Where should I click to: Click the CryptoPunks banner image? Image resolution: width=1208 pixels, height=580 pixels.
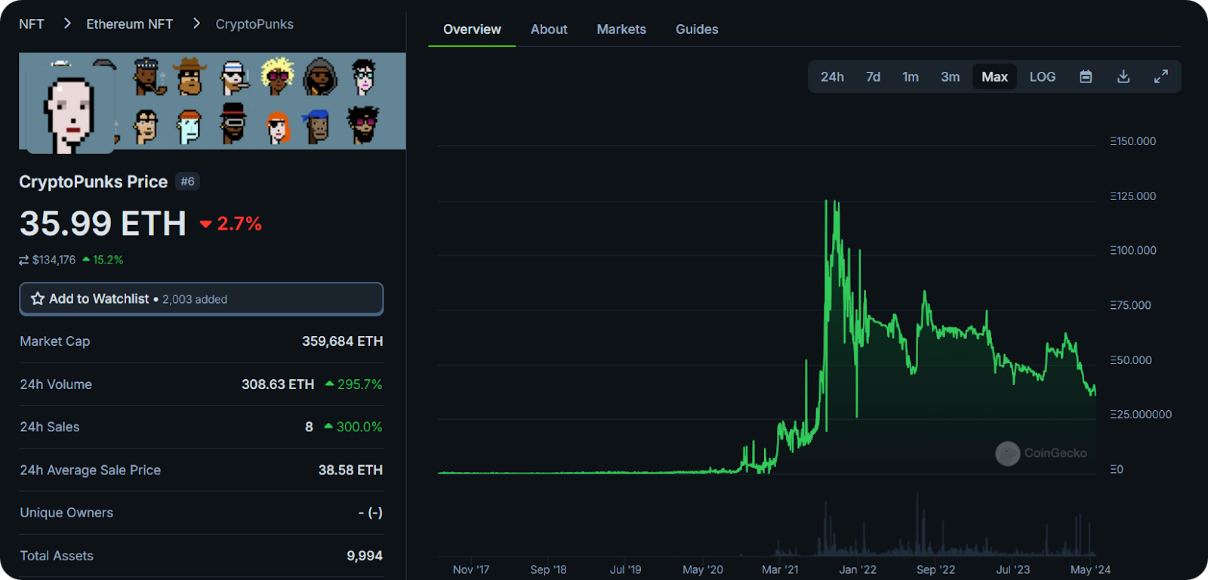[212, 101]
